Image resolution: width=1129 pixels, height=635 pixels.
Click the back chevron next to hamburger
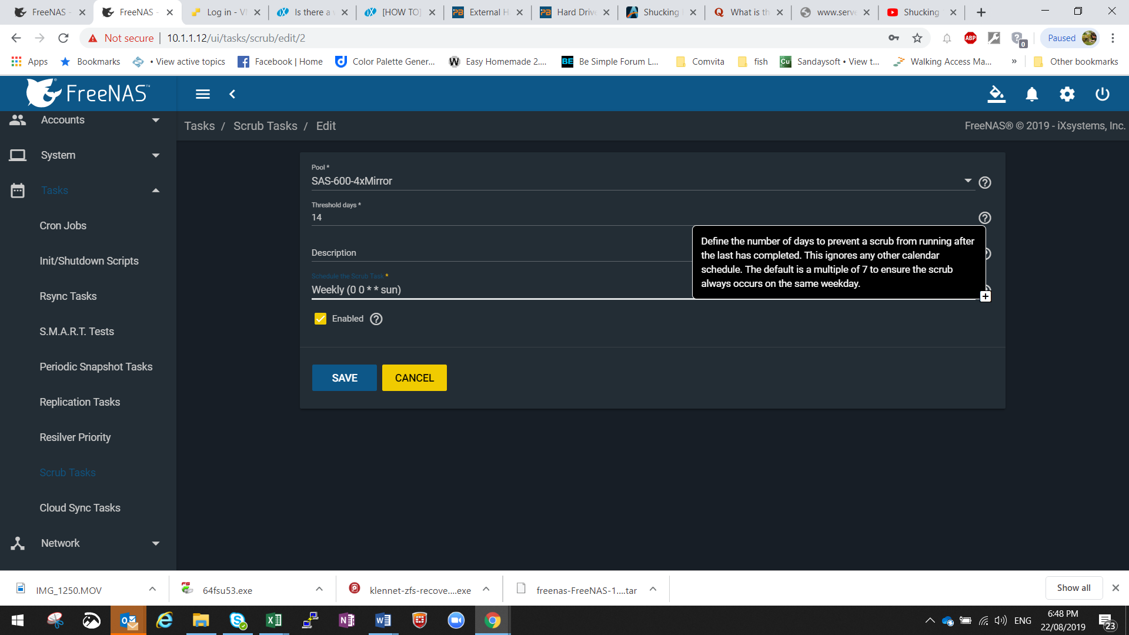232,94
